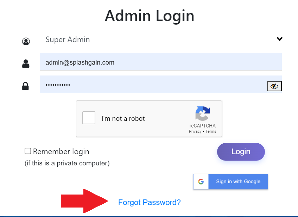The image size is (298, 217).
Task: Click the padlock icon beside password
Action: (25, 86)
